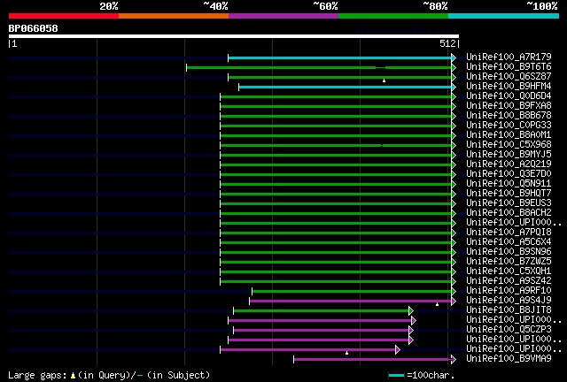
Task: Select the UniRef100_B8ACH2 label
Action: pos(509,213)
